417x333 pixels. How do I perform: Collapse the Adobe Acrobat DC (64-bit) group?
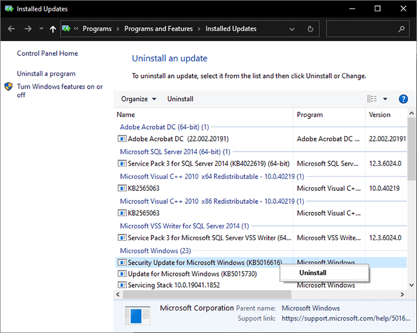click(x=164, y=127)
